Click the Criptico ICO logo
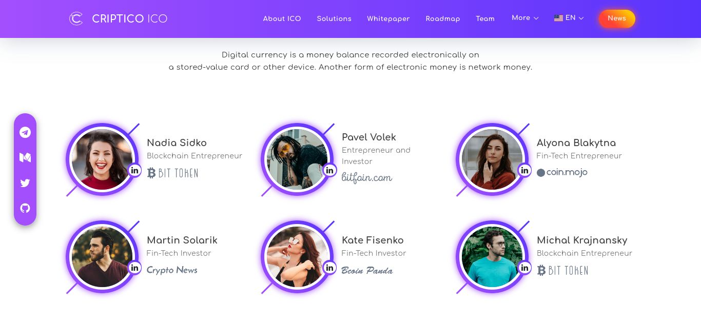The height and width of the screenshot is (324, 701). (x=119, y=19)
